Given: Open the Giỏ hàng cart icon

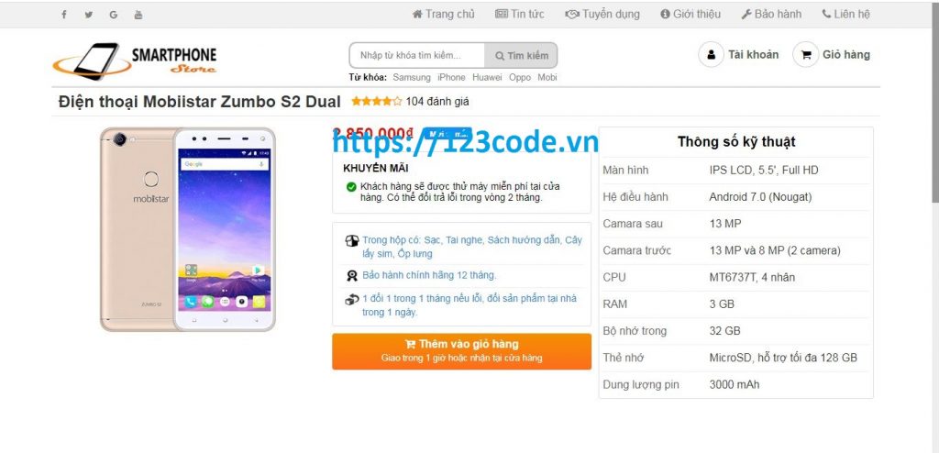Looking at the screenshot, I should (805, 55).
